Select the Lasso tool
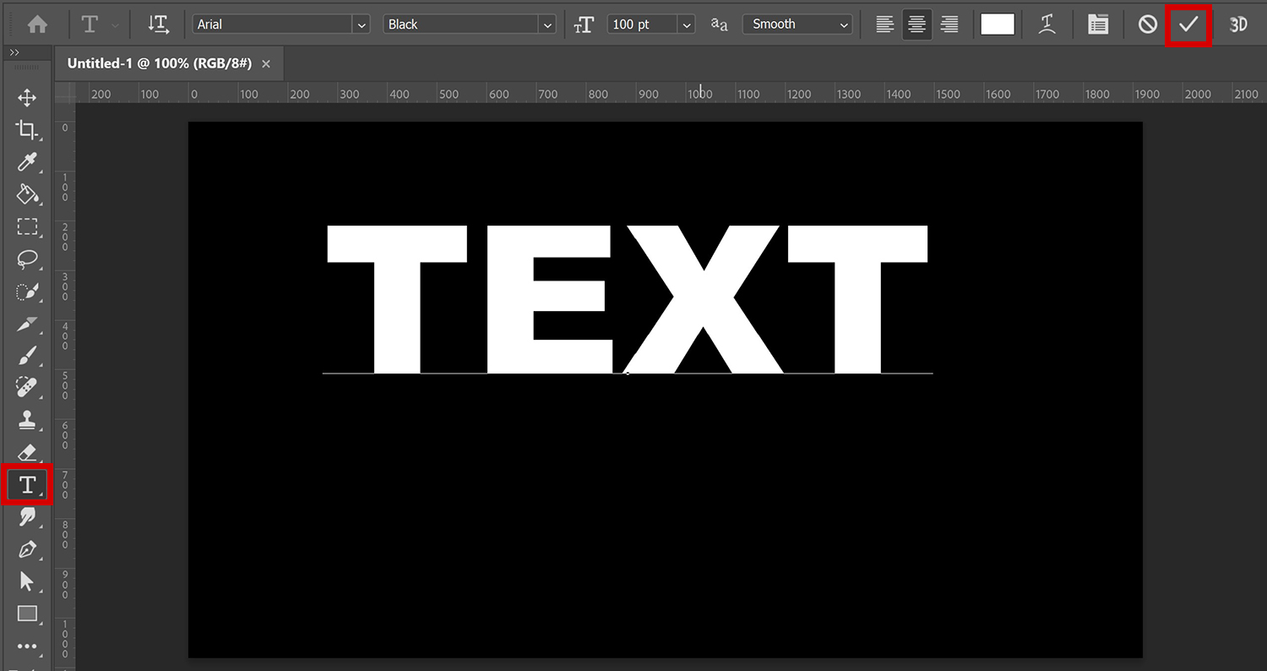1267x671 pixels. pyautogui.click(x=28, y=259)
